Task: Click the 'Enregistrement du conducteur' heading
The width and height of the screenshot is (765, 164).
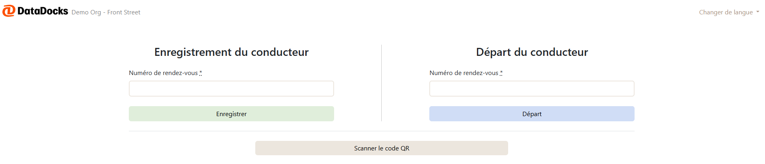Action: (231, 52)
